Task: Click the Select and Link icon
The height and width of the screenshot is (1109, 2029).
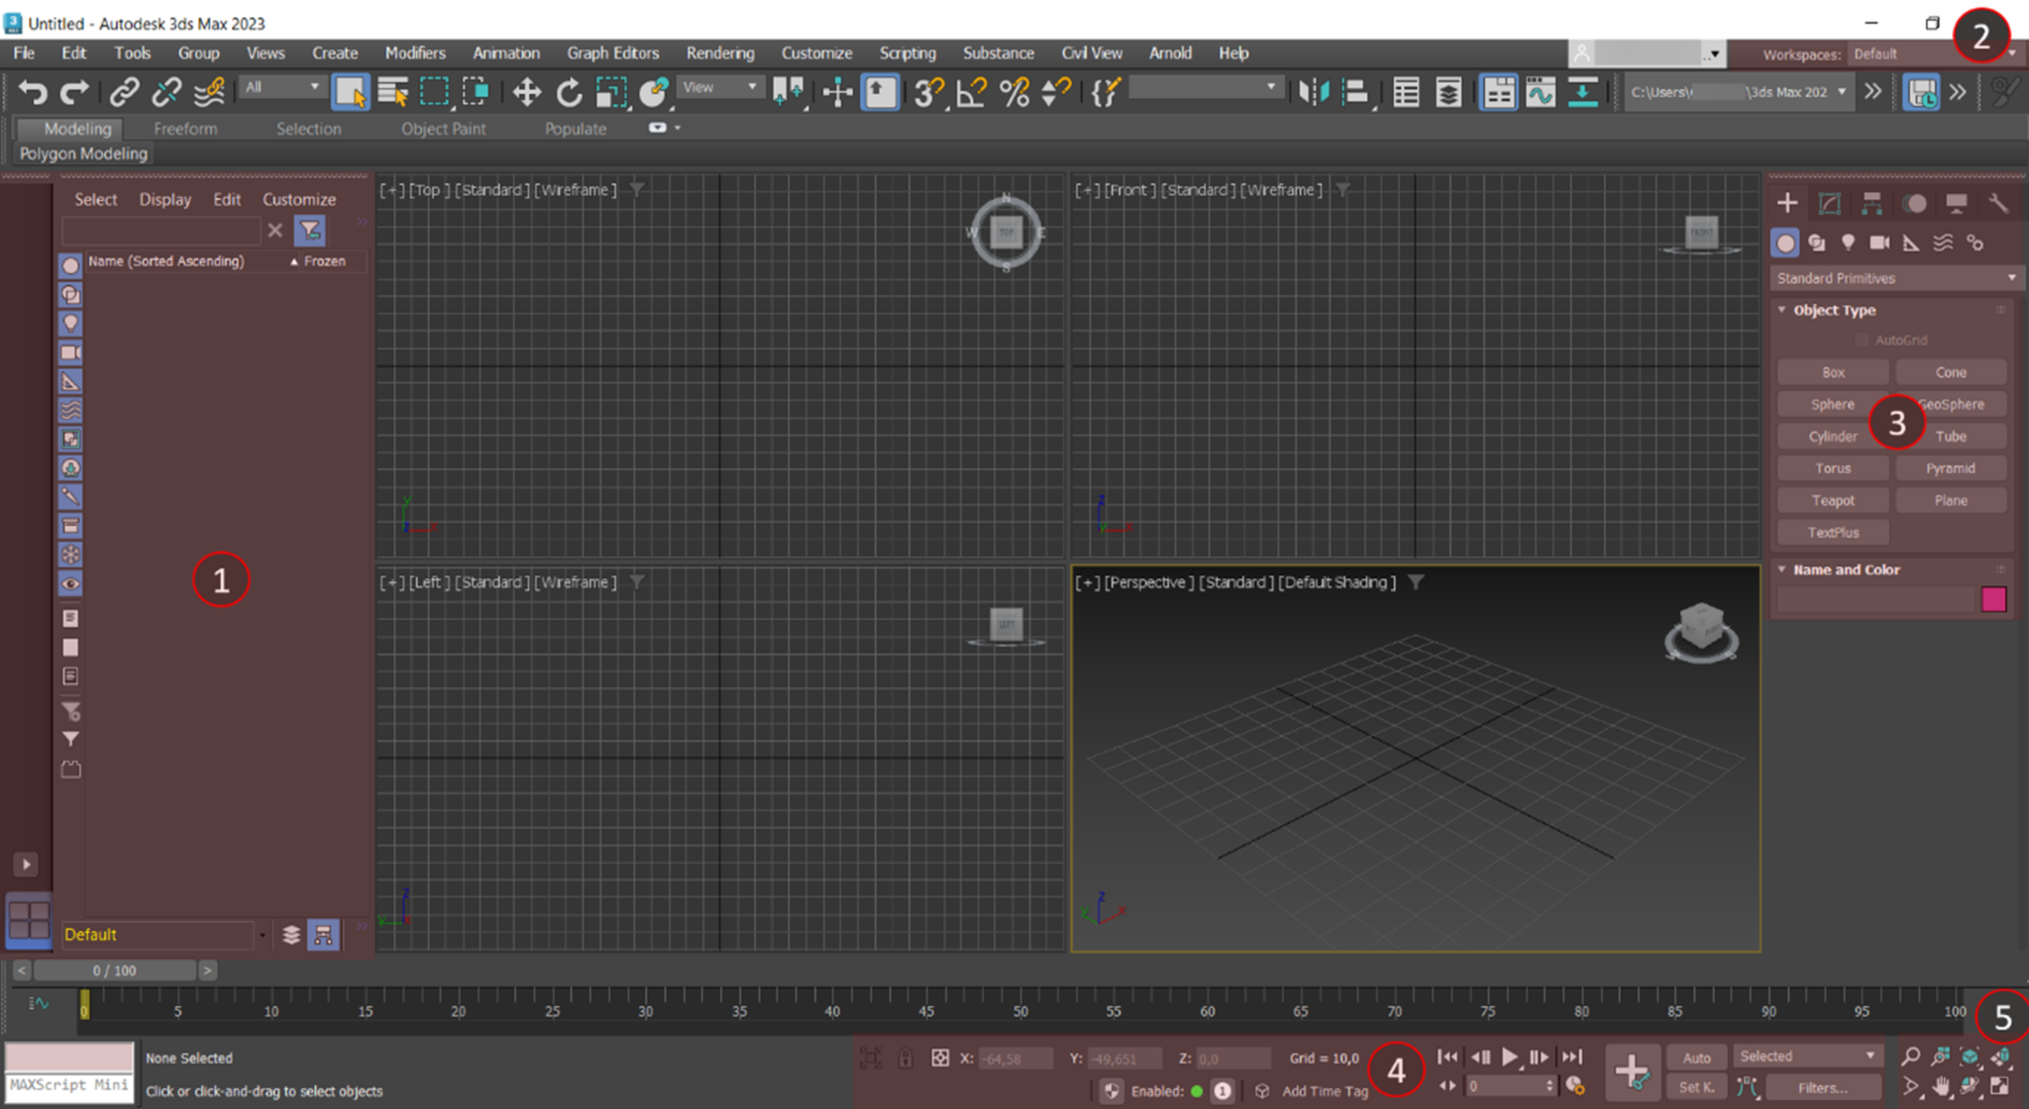Action: [x=124, y=92]
